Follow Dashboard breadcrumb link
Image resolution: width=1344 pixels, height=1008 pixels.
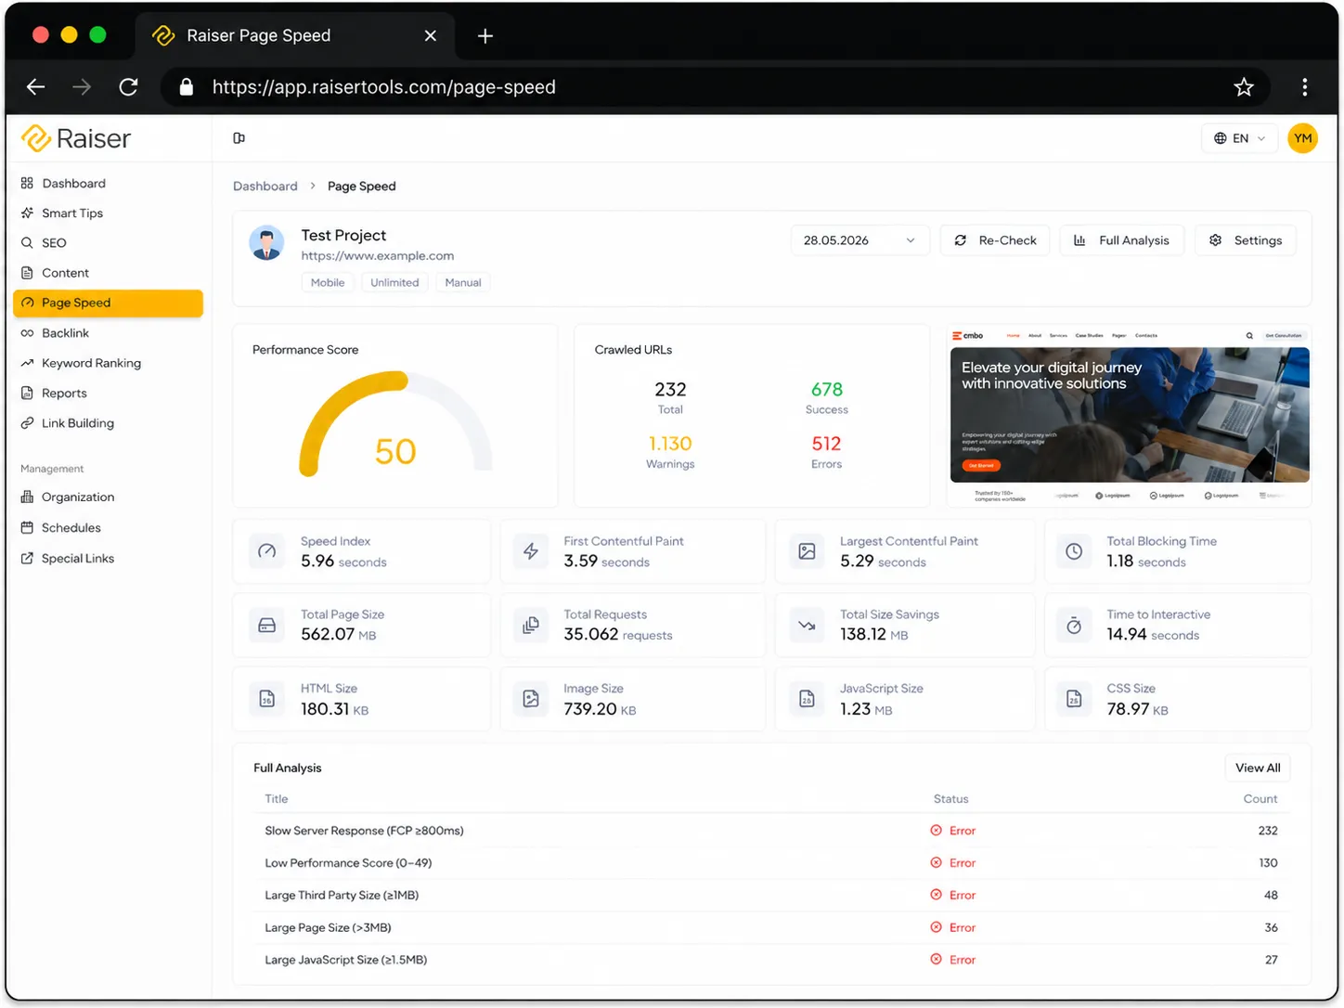[265, 187]
